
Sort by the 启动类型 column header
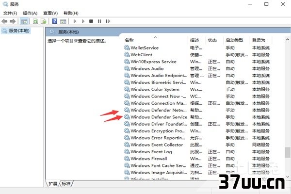click(234, 40)
